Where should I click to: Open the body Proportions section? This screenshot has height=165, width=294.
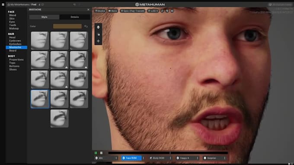(x=16, y=59)
